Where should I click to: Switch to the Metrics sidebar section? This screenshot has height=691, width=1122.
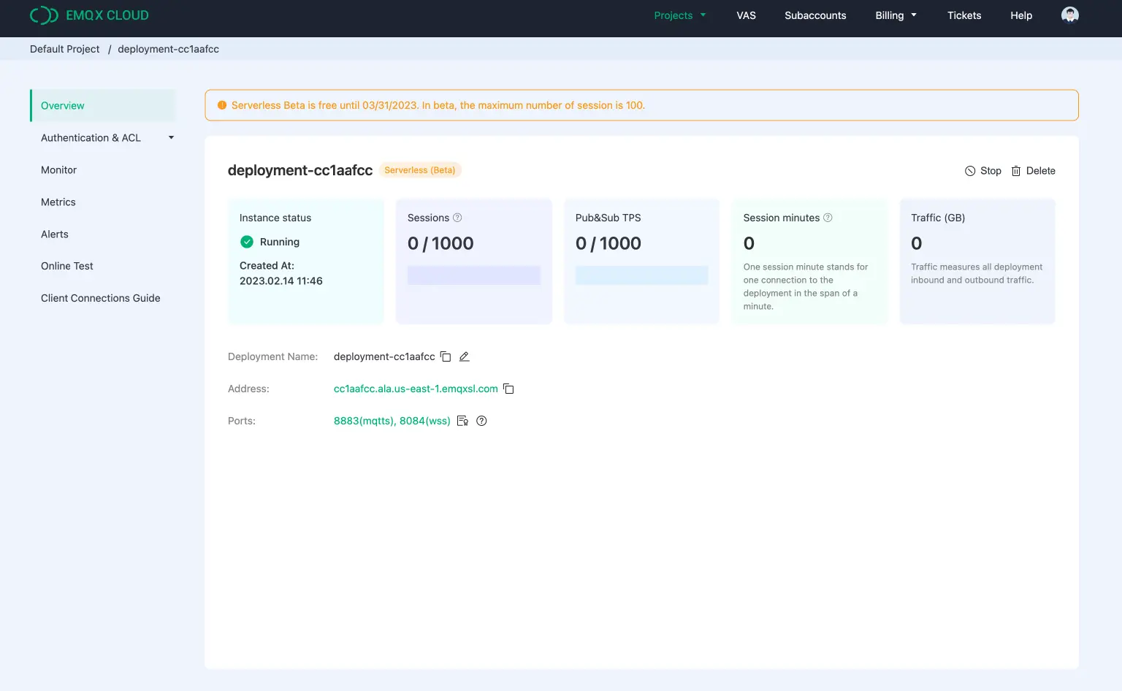click(58, 202)
